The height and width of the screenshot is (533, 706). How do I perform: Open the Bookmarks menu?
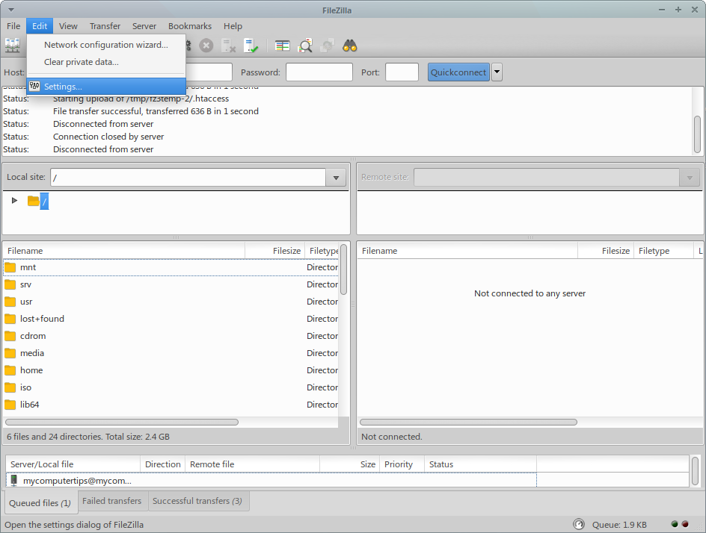click(190, 26)
